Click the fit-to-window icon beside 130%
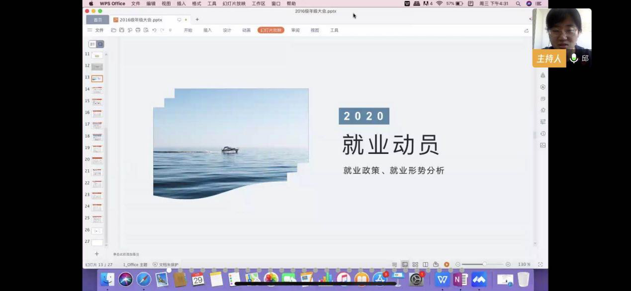This screenshot has height=291, width=631. pos(540,265)
